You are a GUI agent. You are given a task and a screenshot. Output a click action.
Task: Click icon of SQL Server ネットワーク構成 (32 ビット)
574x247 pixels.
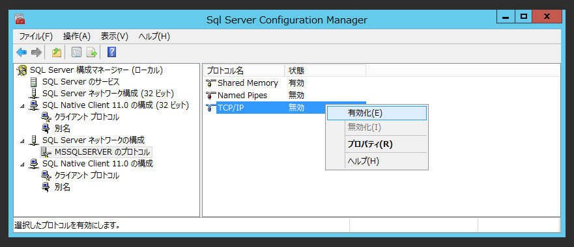35,94
